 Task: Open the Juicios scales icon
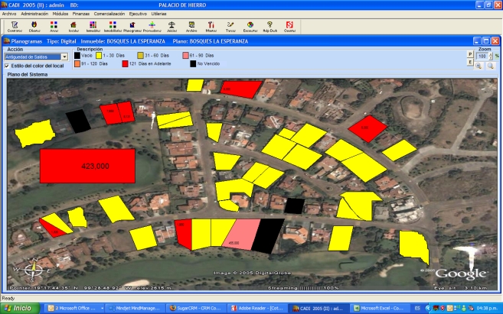[171, 26]
